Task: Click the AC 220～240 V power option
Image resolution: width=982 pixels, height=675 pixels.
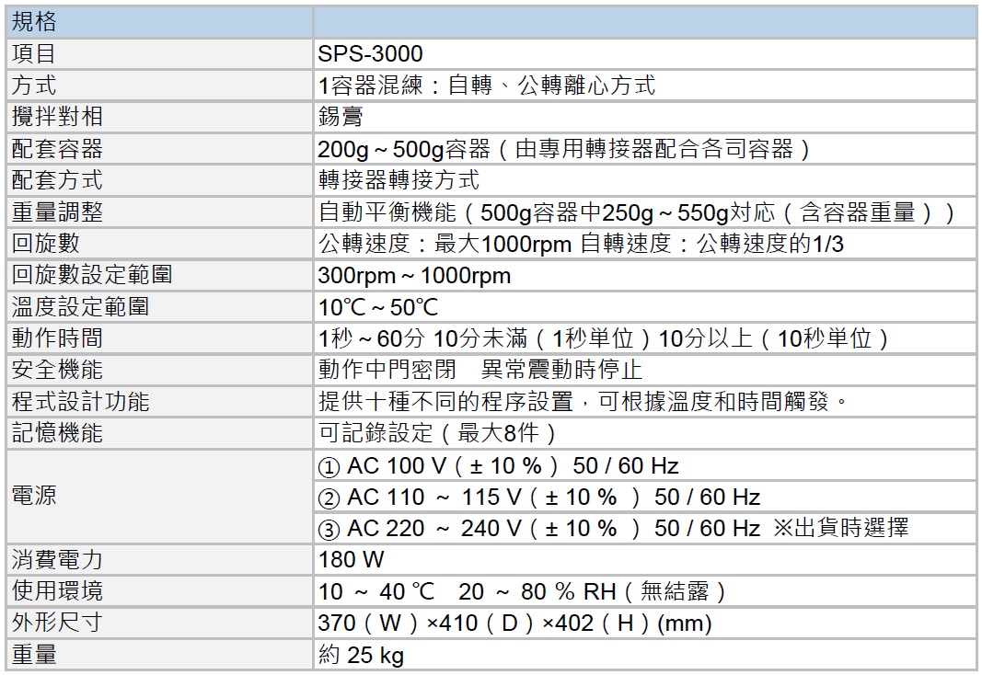Action: pyautogui.click(x=613, y=529)
